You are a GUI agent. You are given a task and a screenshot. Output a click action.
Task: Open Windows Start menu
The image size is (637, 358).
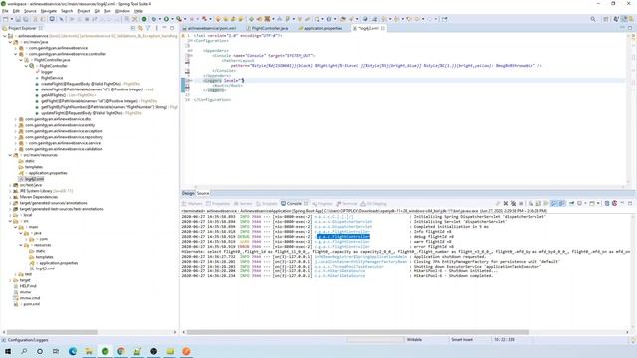point(8,351)
